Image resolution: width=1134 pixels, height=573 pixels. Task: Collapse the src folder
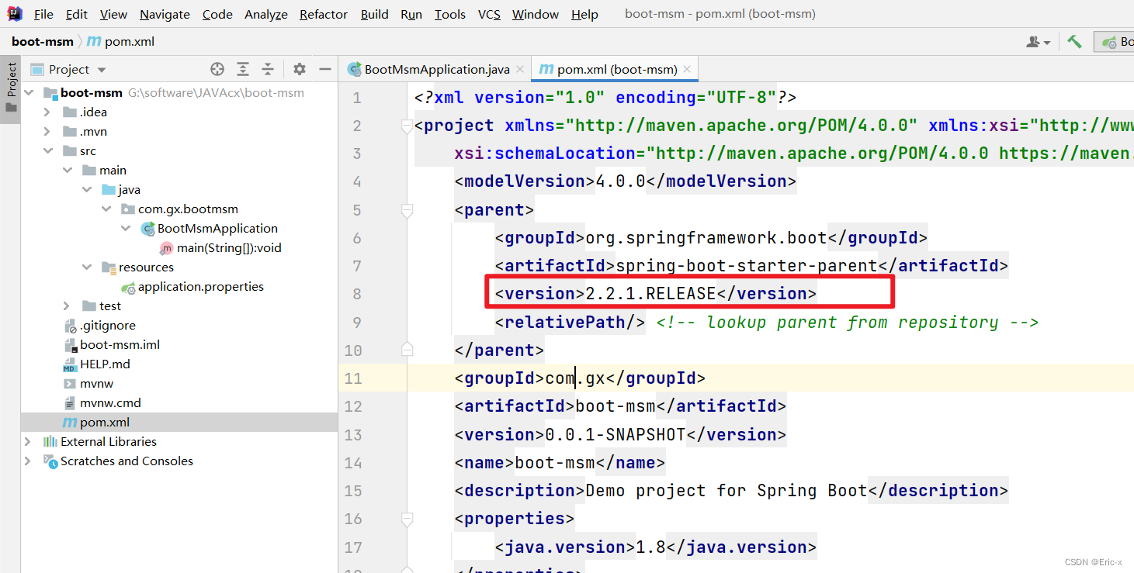[x=47, y=150]
